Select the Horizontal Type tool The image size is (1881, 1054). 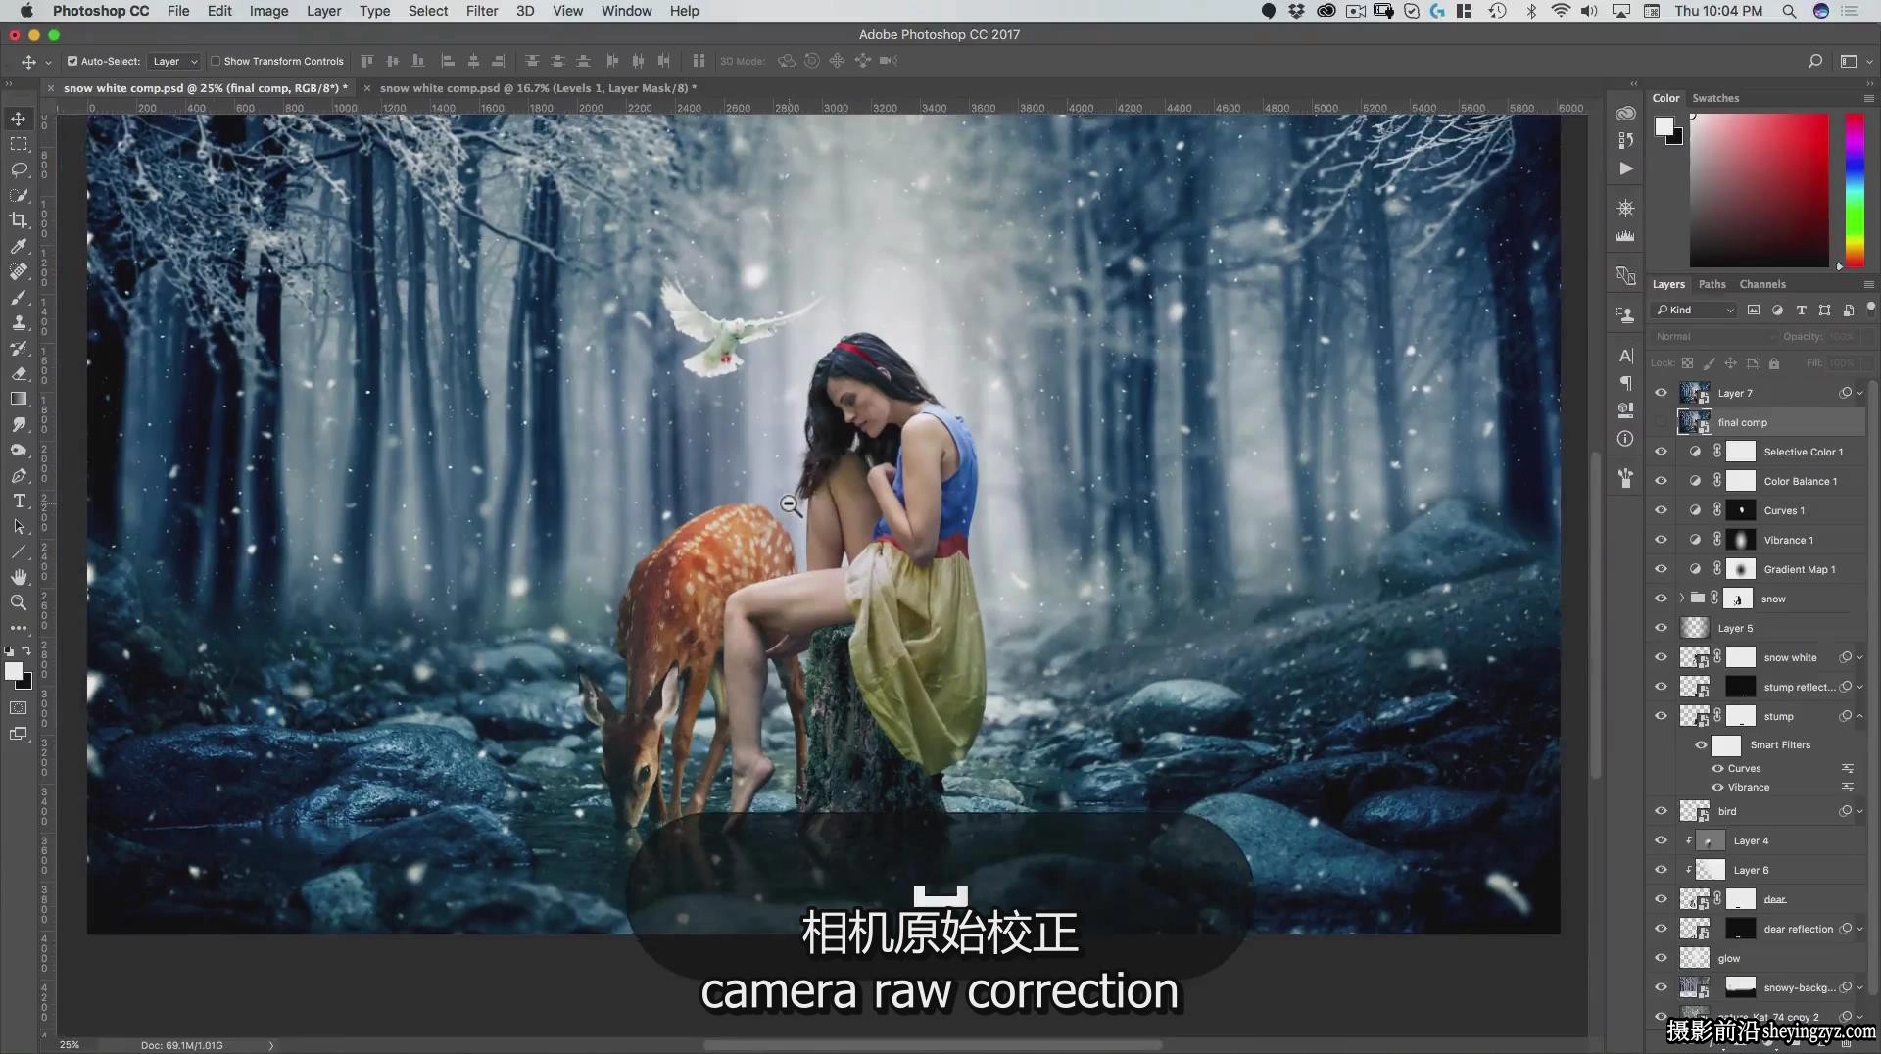tap(19, 501)
